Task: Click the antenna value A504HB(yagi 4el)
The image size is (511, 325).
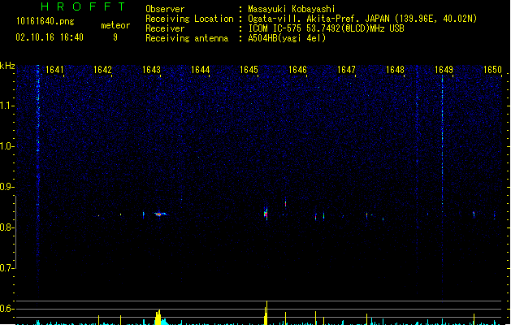Action: coord(287,38)
